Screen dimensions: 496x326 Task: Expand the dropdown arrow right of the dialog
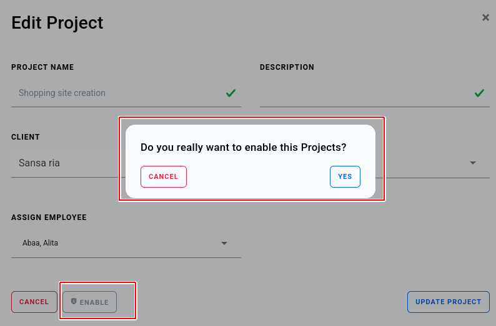pos(473,163)
